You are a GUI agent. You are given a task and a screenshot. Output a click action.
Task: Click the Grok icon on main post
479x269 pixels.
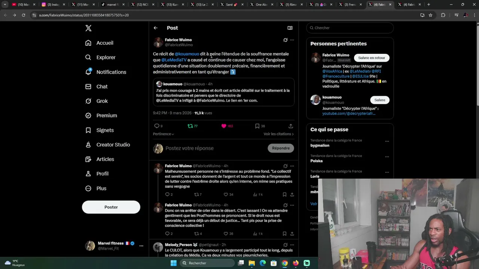click(x=286, y=40)
